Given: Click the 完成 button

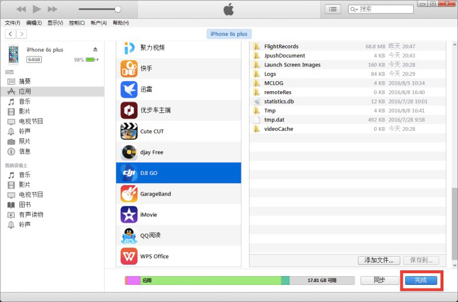Looking at the screenshot, I should tap(420, 281).
